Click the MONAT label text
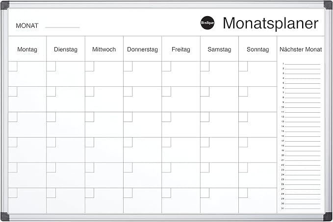 (x=27, y=25)
